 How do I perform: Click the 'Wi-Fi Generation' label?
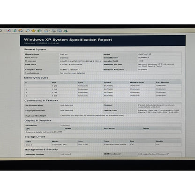[x=34, y=105]
